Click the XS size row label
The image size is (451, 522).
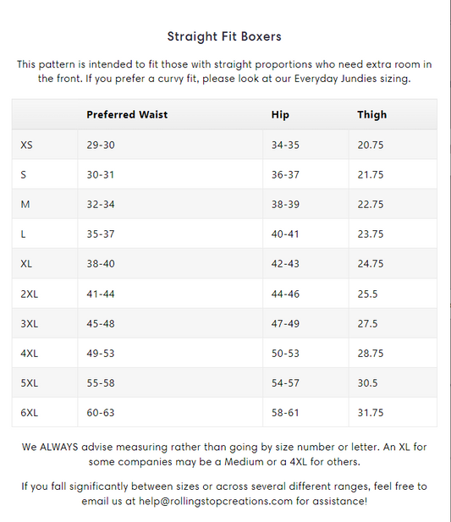26,145
